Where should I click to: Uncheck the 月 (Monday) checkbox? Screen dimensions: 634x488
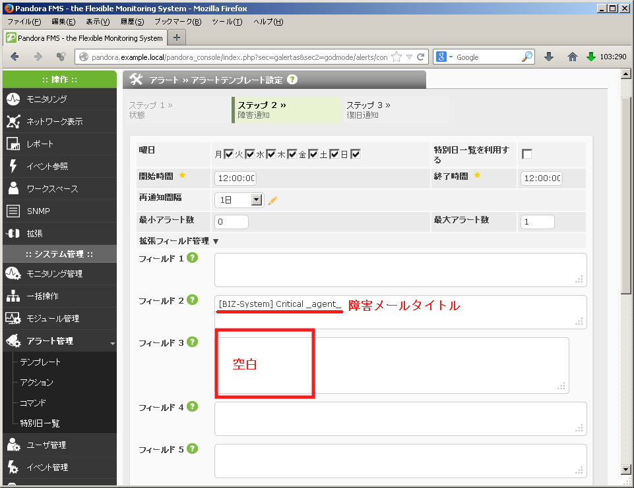[229, 154]
